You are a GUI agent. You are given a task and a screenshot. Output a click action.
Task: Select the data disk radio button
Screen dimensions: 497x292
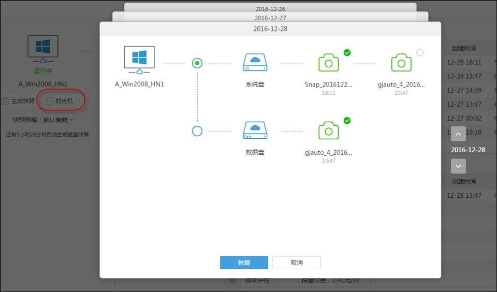(197, 131)
